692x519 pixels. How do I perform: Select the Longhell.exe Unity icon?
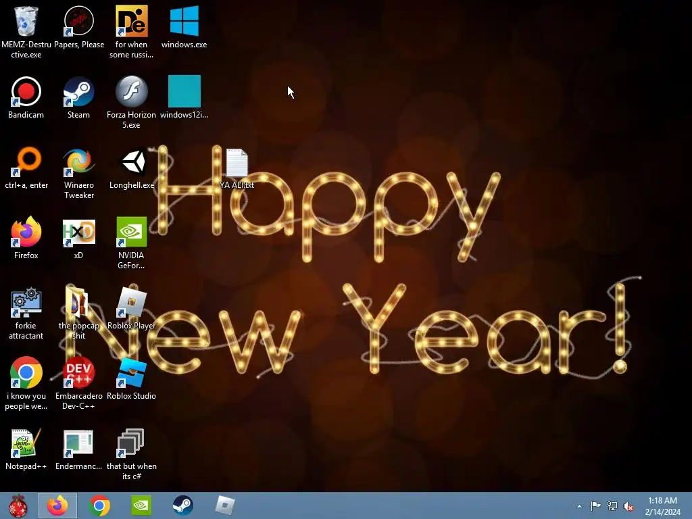click(x=132, y=162)
